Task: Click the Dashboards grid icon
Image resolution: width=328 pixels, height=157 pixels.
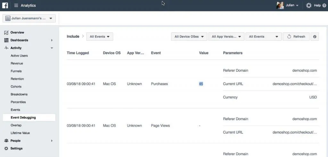Action: 6,40
